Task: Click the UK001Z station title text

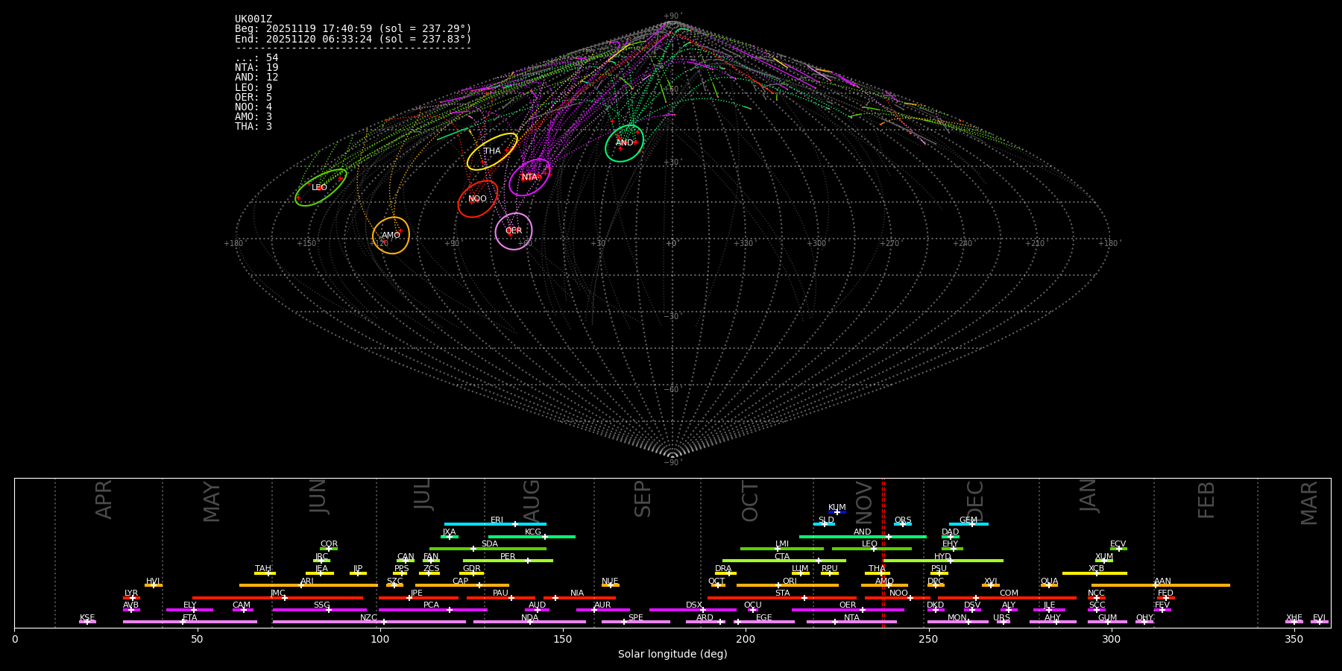Action: point(253,19)
